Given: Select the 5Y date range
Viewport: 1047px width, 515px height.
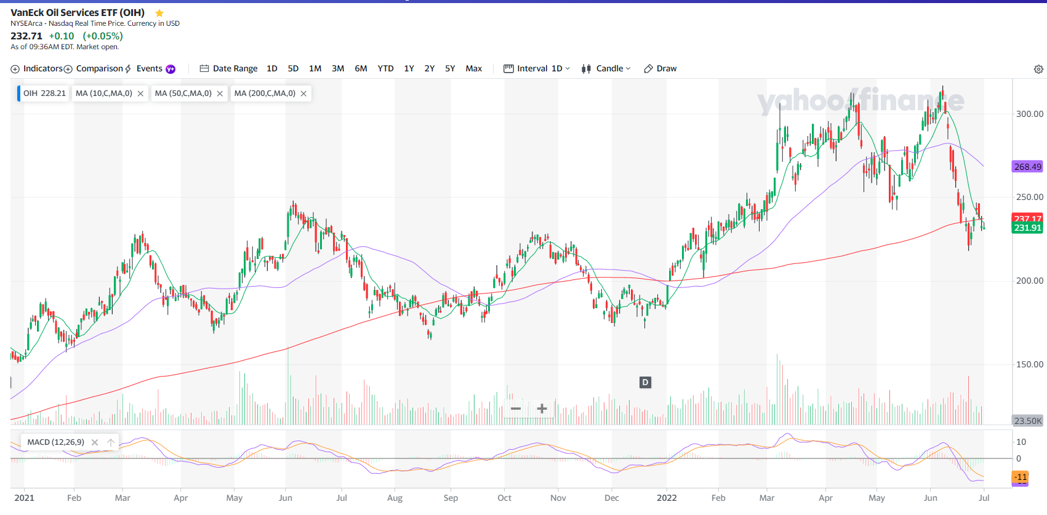Looking at the screenshot, I should [450, 69].
